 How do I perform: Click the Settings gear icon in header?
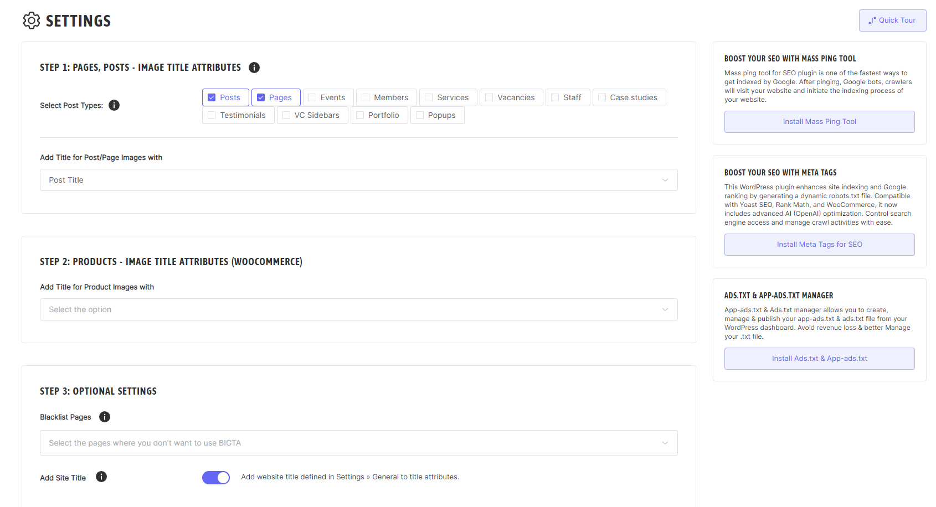[x=32, y=20]
